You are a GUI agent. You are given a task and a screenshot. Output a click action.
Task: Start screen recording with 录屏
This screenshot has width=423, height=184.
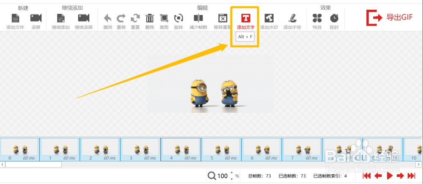tap(36, 18)
